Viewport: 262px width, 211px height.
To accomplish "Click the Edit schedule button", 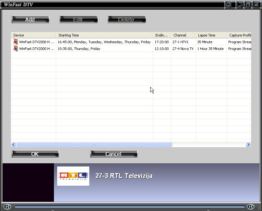I will click(x=79, y=20).
